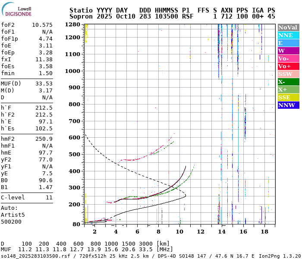Click the SSW pale pink legend entry
The height and width of the screenshot is (259, 302).
pyautogui.click(x=288, y=74)
